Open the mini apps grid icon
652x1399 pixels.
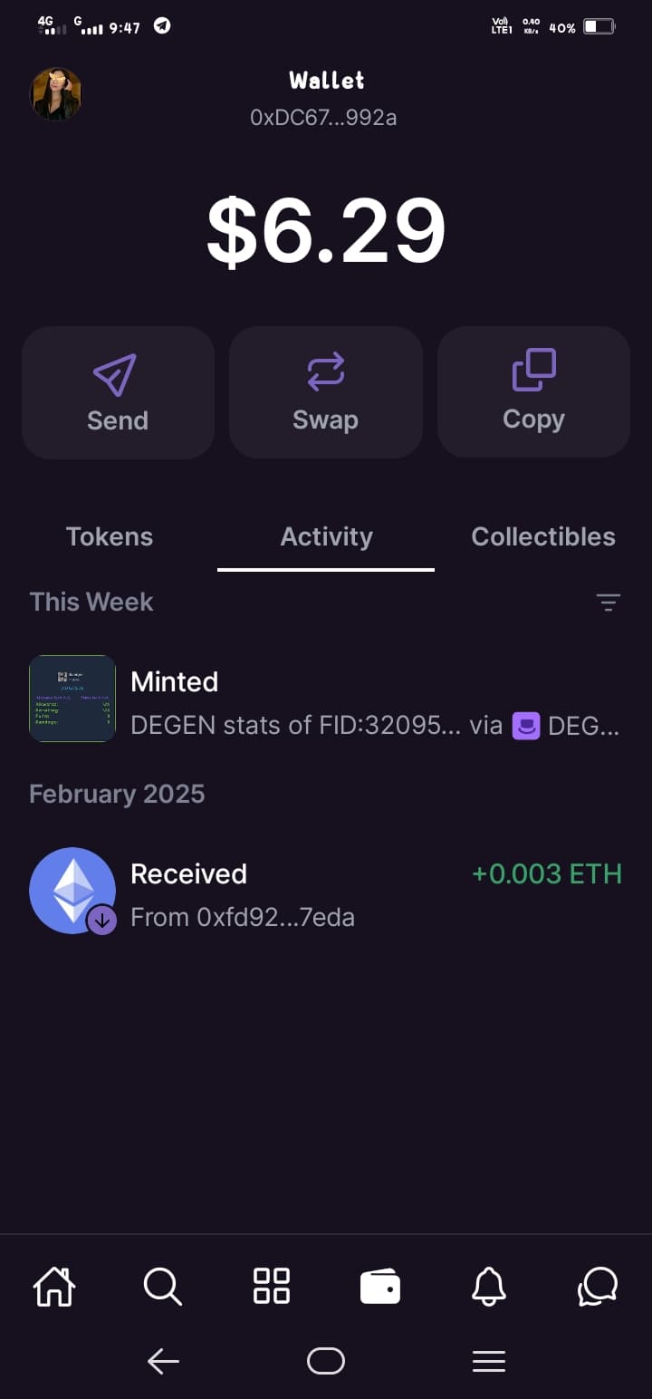pos(272,1286)
